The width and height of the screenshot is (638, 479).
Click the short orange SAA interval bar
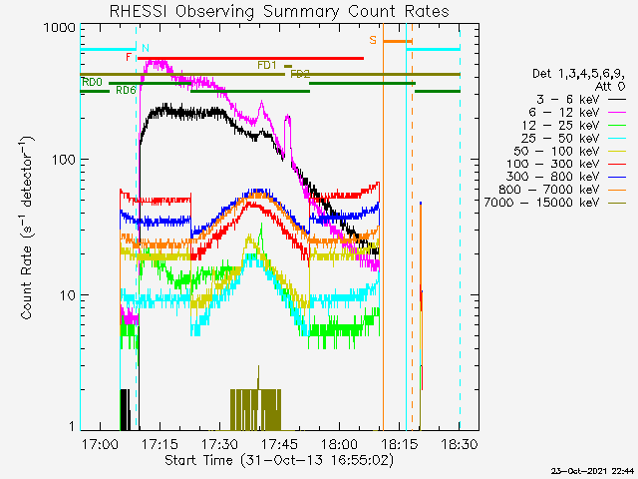pos(398,42)
